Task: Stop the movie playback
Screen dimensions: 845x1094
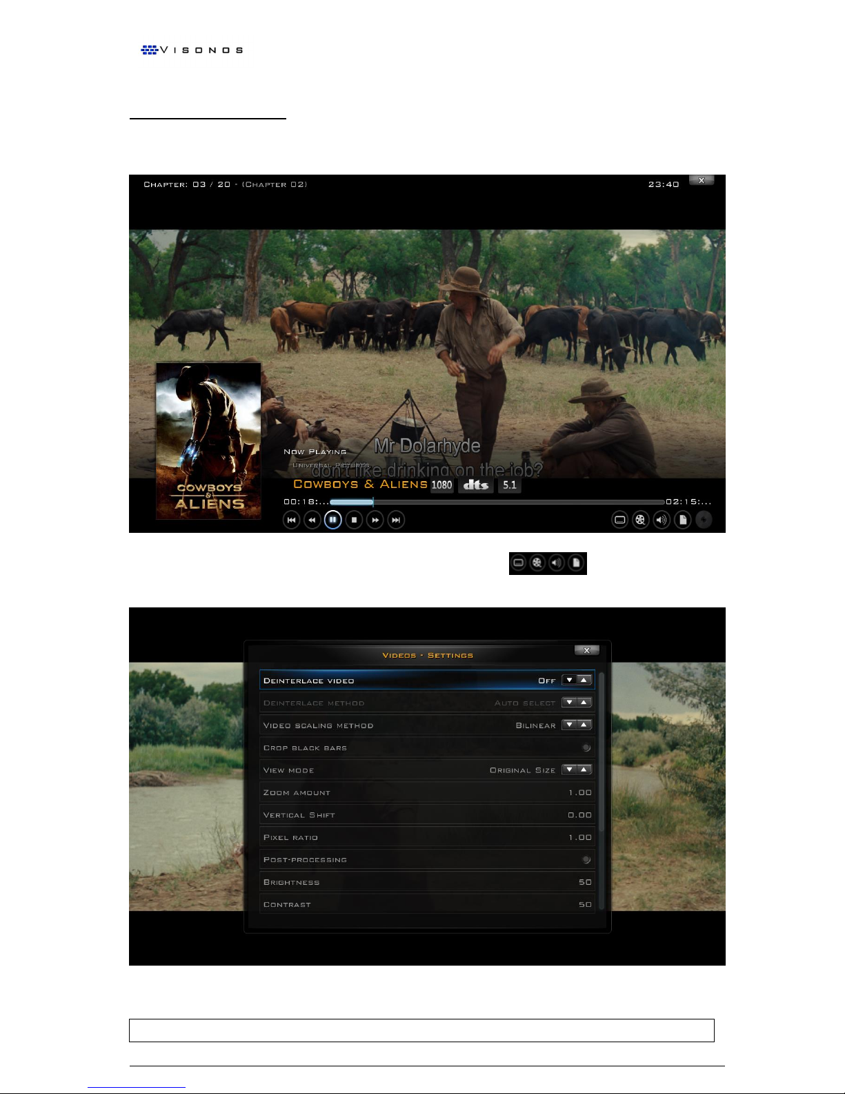Action: tap(354, 520)
